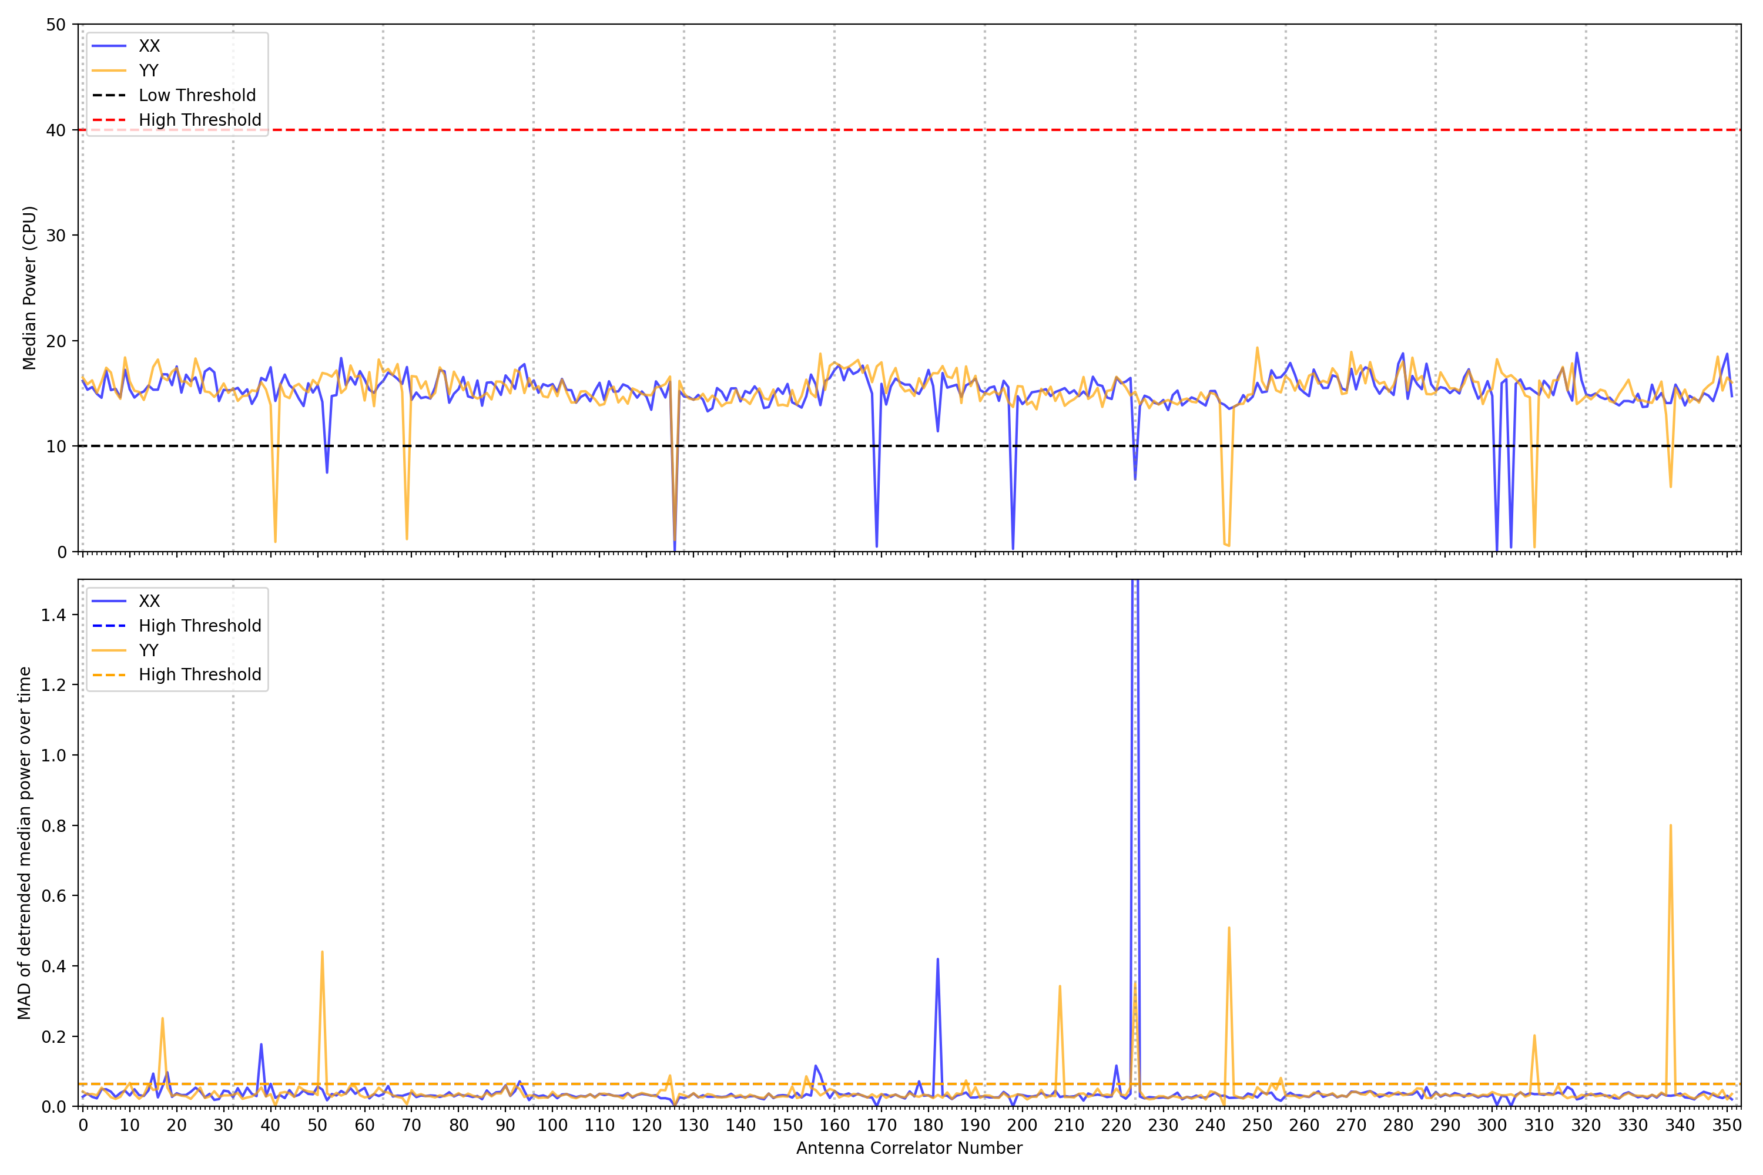Image resolution: width=1763 pixels, height=1175 pixels.
Task: Click blue High Threshold entry in bottom legend
Action: click(199, 626)
